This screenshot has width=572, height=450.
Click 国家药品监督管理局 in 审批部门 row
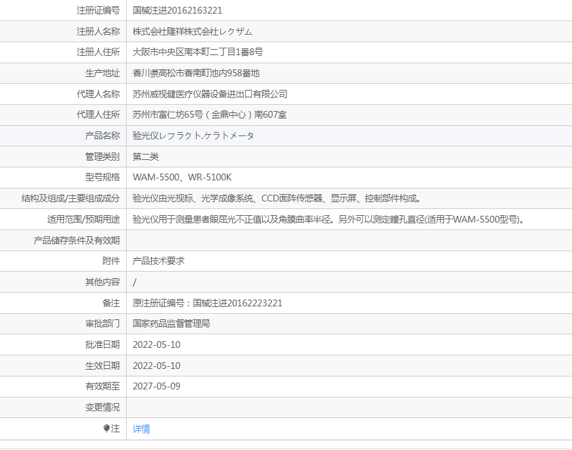(171, 324)
